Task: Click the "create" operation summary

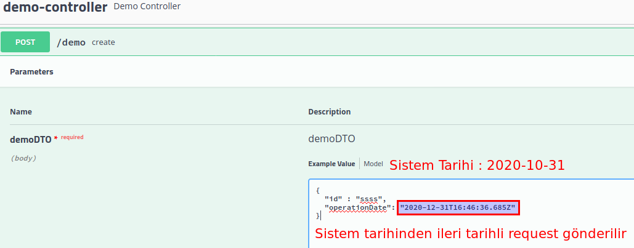Action: coord(104,42)
